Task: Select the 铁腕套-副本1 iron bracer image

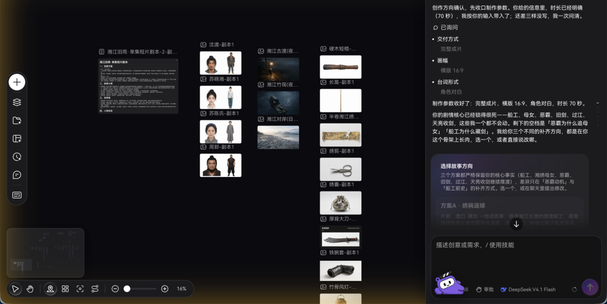Action: tap(341, 271)
